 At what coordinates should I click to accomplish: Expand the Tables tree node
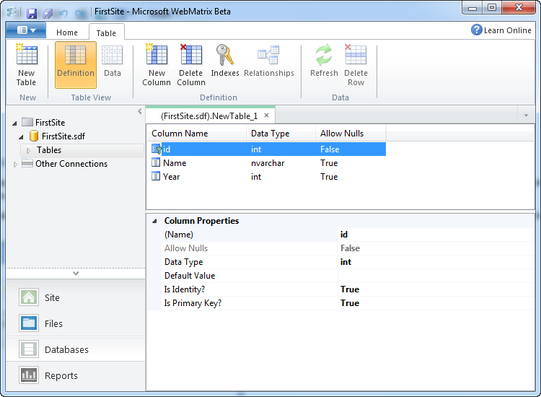[29, 150]
